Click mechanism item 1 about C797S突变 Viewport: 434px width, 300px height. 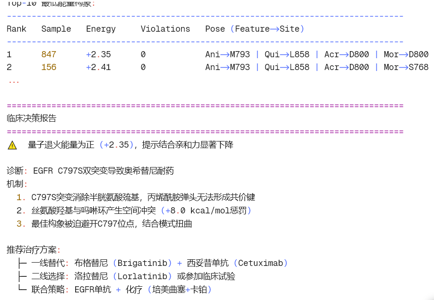136,197
